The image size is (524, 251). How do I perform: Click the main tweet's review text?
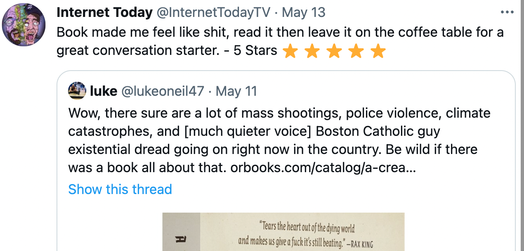click(248, 32)
